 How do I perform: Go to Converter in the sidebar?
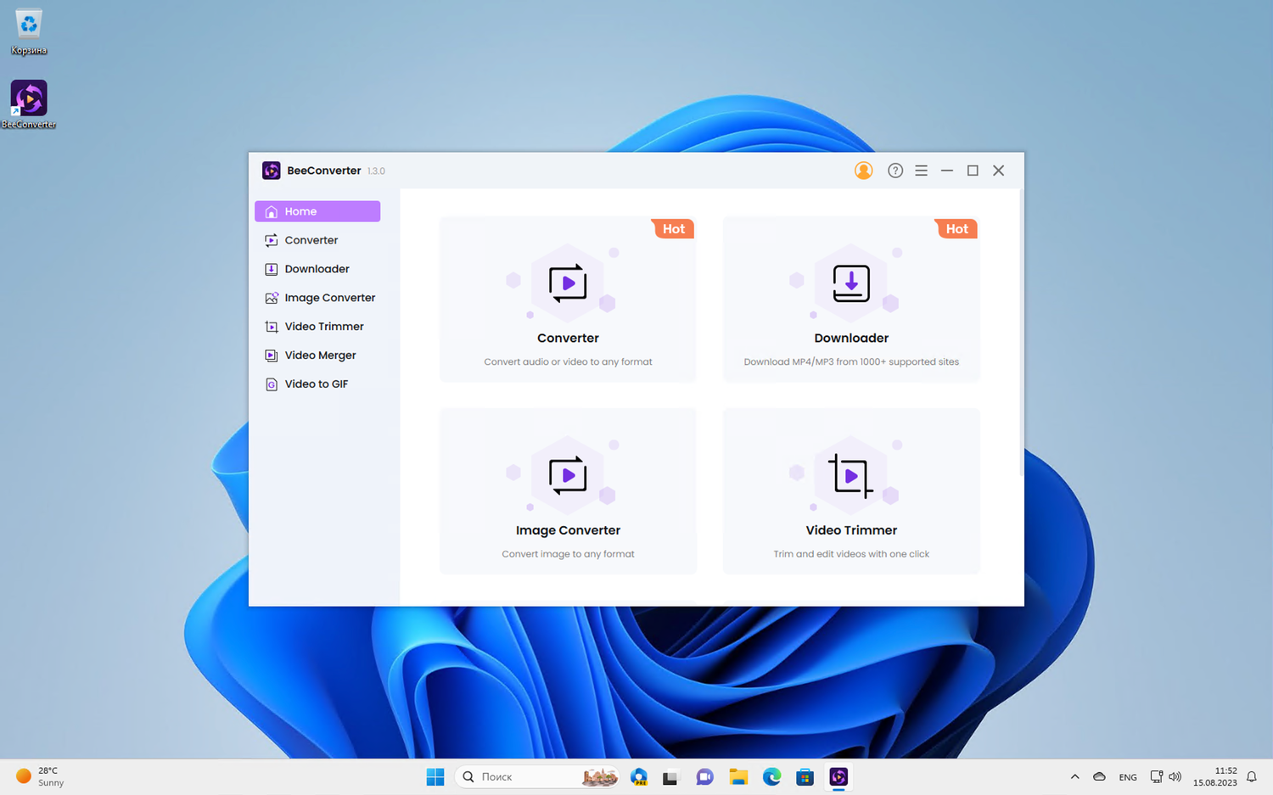[x=317, y=240]
